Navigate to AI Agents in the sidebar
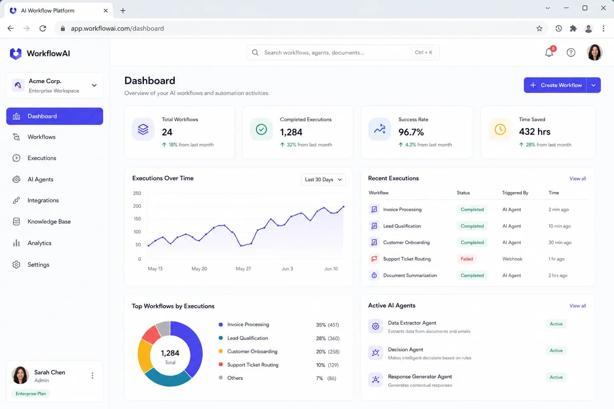 pyautogui.click(x=55, y=179)
